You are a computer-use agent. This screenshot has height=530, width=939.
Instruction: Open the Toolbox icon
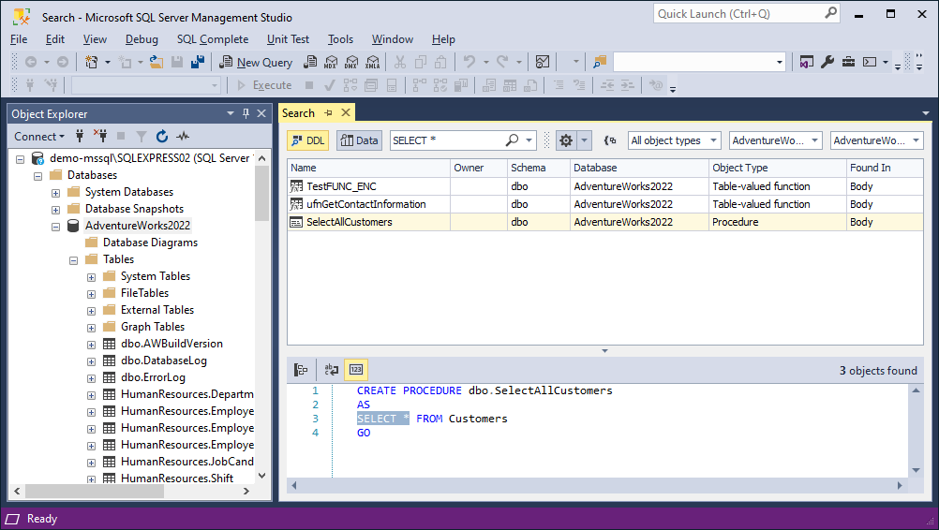click(849, 62)
